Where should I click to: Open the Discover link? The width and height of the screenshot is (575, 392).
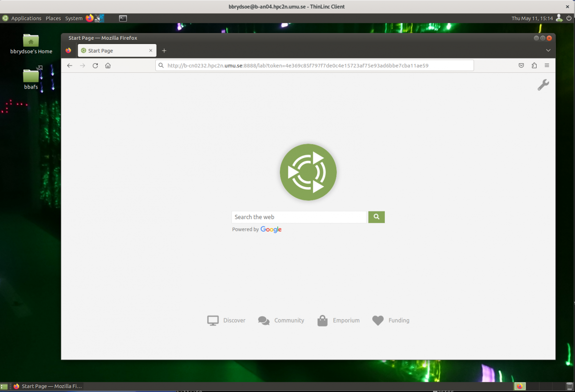(x=226, y=321)
